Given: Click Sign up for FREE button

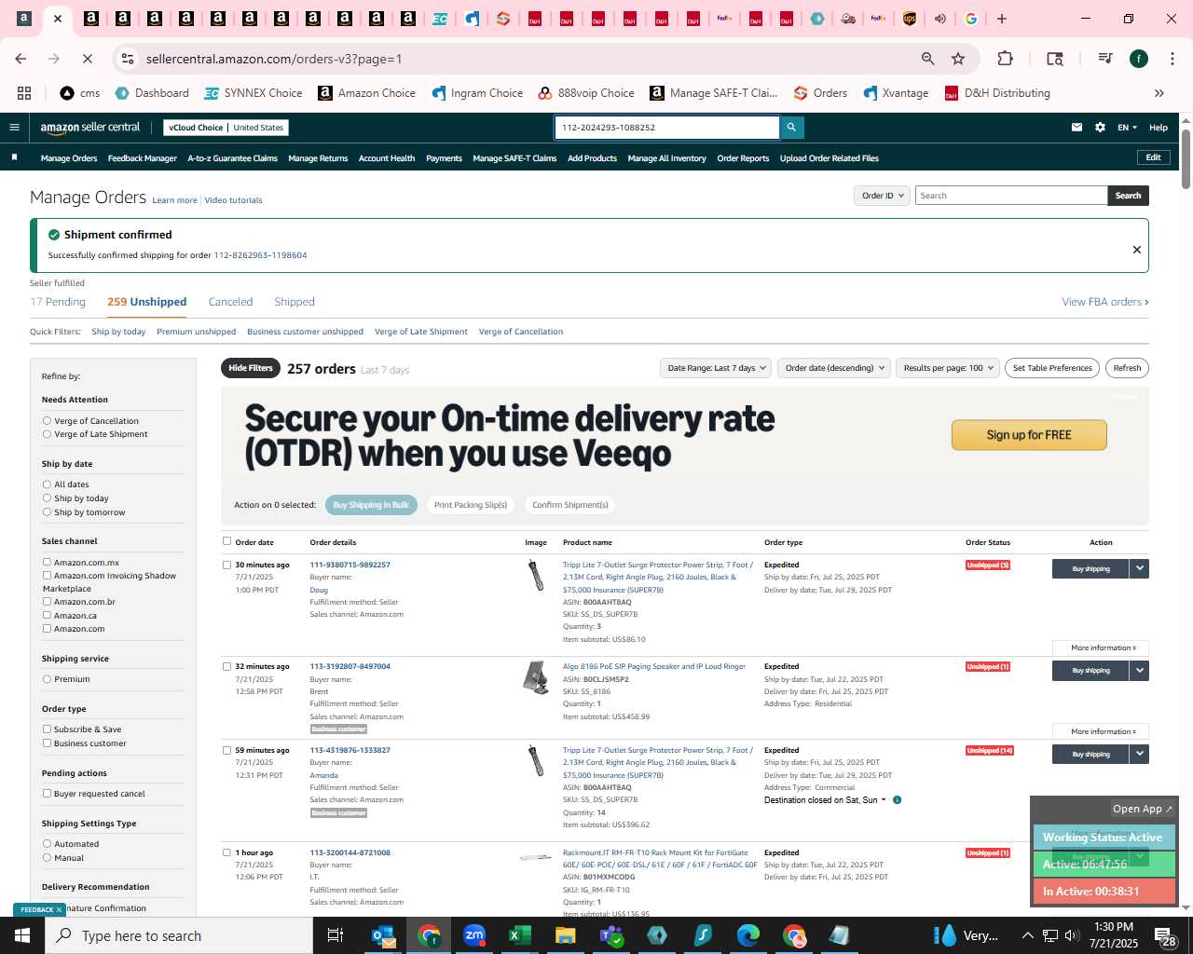Looking at the screenshot, I should click(x=1029, y=435).
